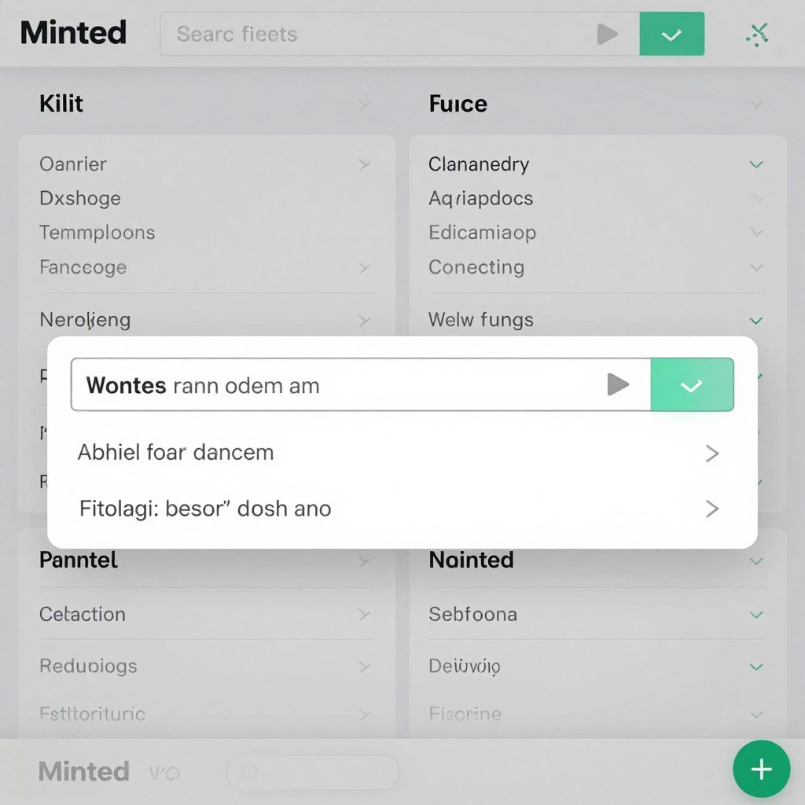Expand the Fuice section dropdown arrow

coord(755,104)
